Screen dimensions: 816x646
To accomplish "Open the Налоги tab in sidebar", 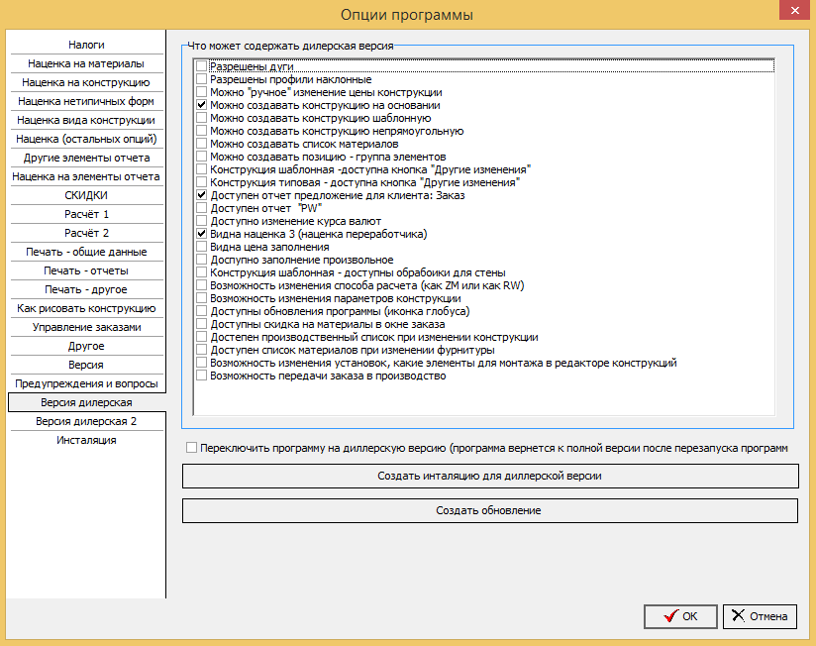I will click(86, 45).
